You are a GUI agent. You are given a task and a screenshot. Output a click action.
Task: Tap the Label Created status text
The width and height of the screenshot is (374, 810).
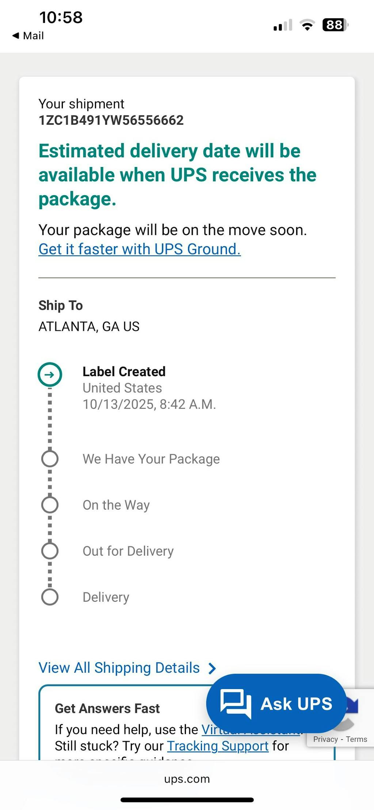click(x=124, y=371)
